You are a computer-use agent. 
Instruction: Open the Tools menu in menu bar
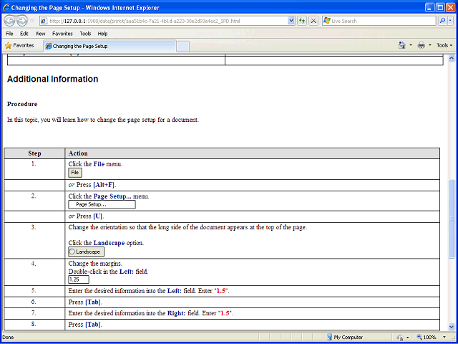click(x=85, y=34)
